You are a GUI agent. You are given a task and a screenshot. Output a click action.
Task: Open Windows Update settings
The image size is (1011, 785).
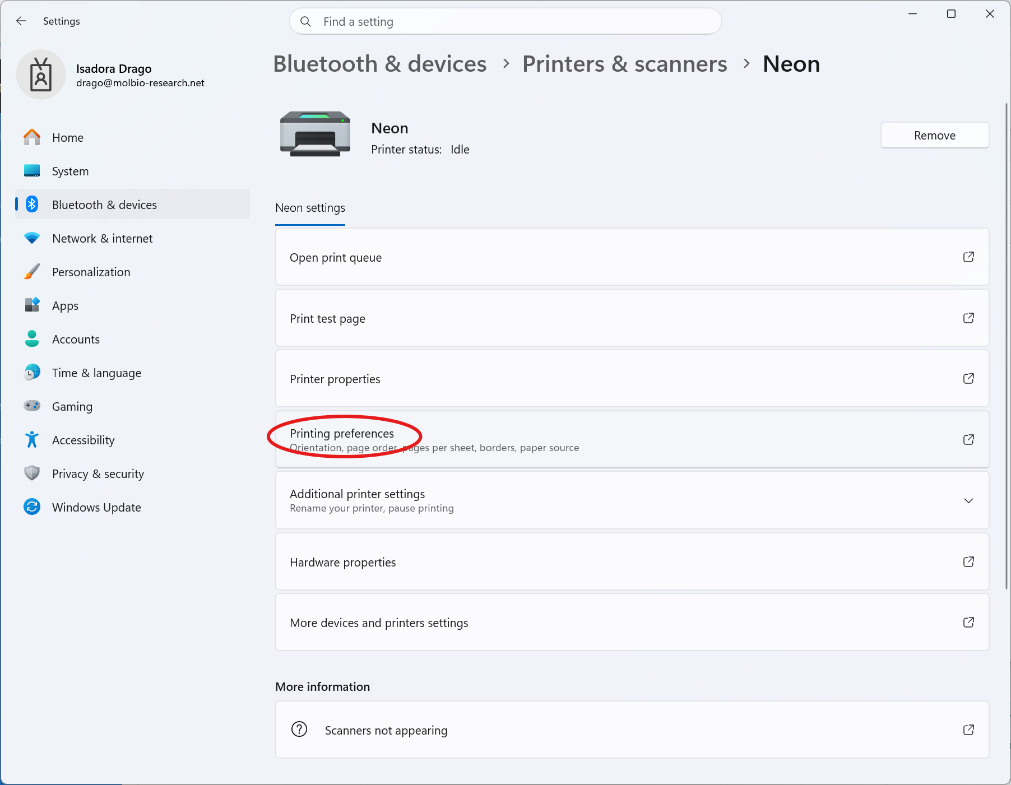pyautogui.click(x=132, y=507)
